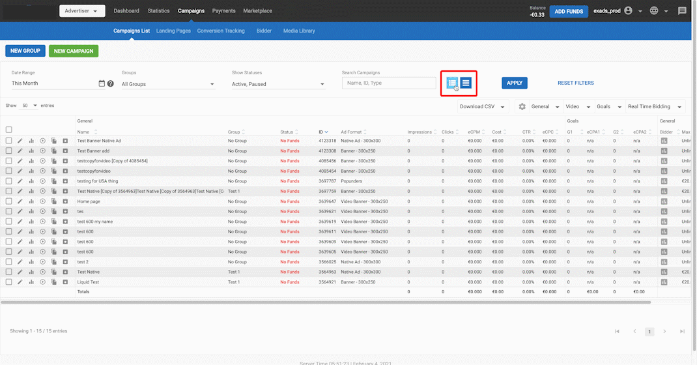Click the date range help question mark

click(111, 83)
